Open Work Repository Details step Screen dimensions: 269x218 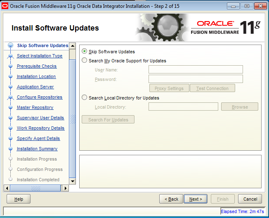(x=41, y=128)
